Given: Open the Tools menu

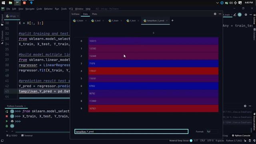Looking at the screenshot, I should pos(64,9).
